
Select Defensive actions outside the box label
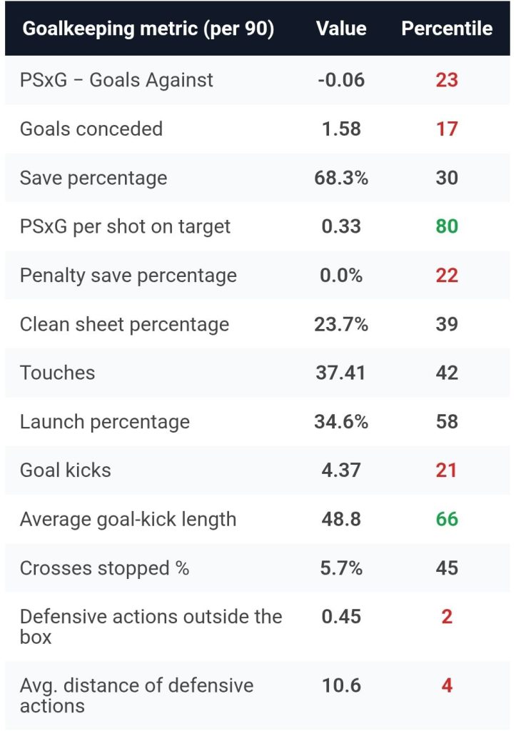point(151,626)
